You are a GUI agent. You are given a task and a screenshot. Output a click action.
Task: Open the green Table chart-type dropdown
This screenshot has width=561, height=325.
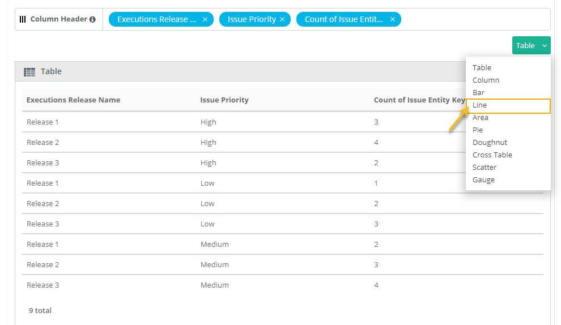(531, 45)
